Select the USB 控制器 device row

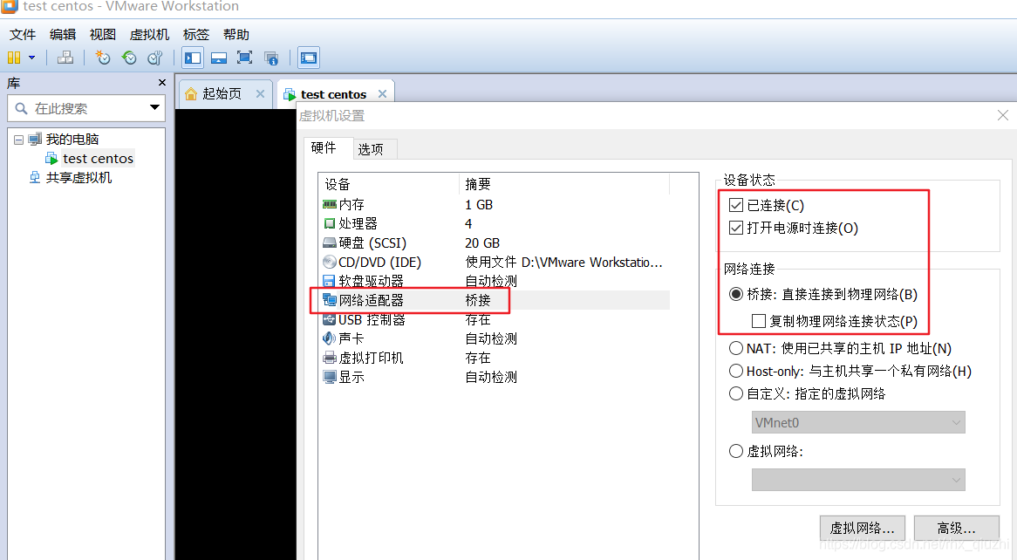[x=495, y=319]
